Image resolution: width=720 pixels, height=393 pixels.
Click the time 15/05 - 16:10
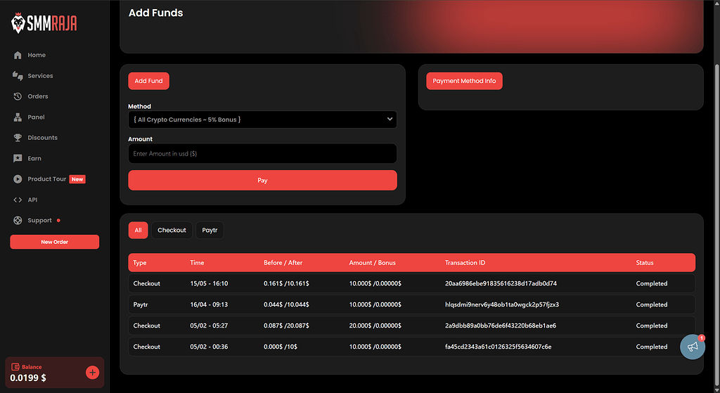[x=209, y=284]
